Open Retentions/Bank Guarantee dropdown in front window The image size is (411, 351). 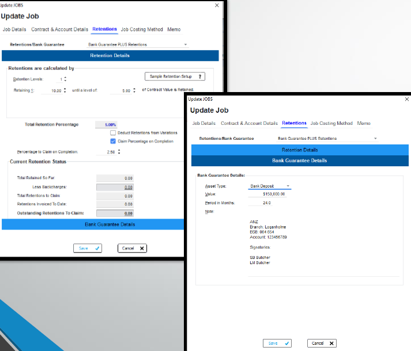pos(327,139)
